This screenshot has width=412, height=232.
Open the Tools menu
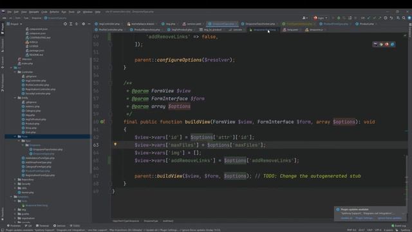[x=71, y=12]
